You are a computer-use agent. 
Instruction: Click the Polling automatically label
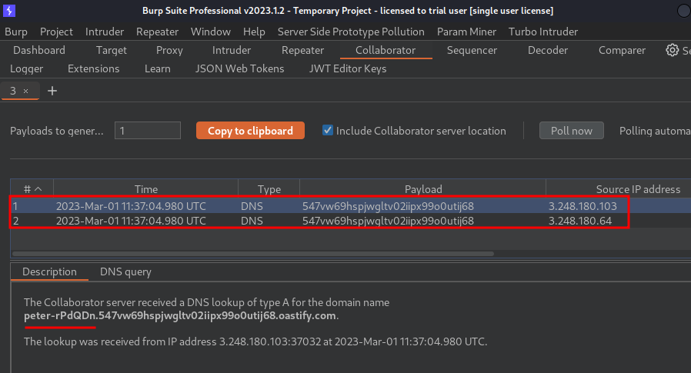click(655, 131)
